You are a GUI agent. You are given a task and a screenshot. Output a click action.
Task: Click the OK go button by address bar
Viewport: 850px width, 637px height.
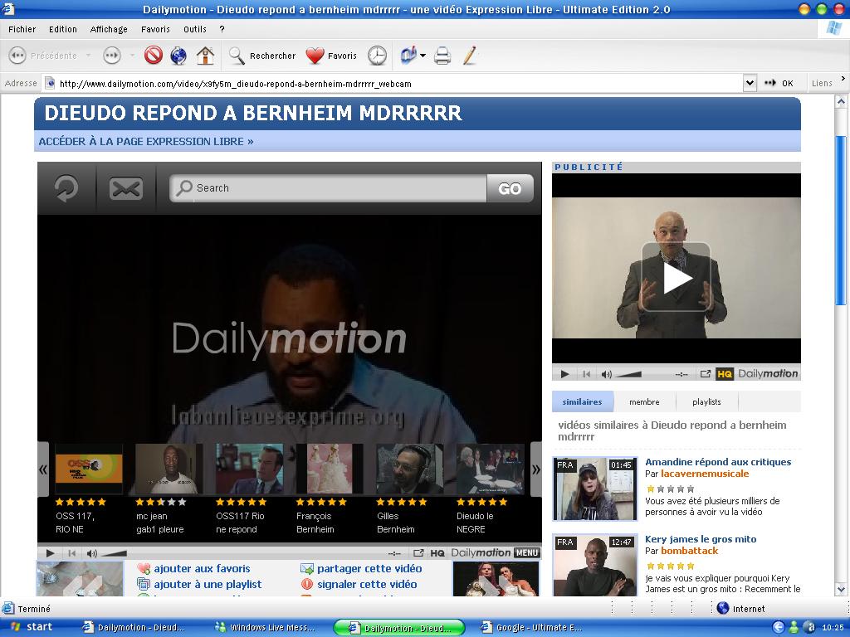(779, 84)
